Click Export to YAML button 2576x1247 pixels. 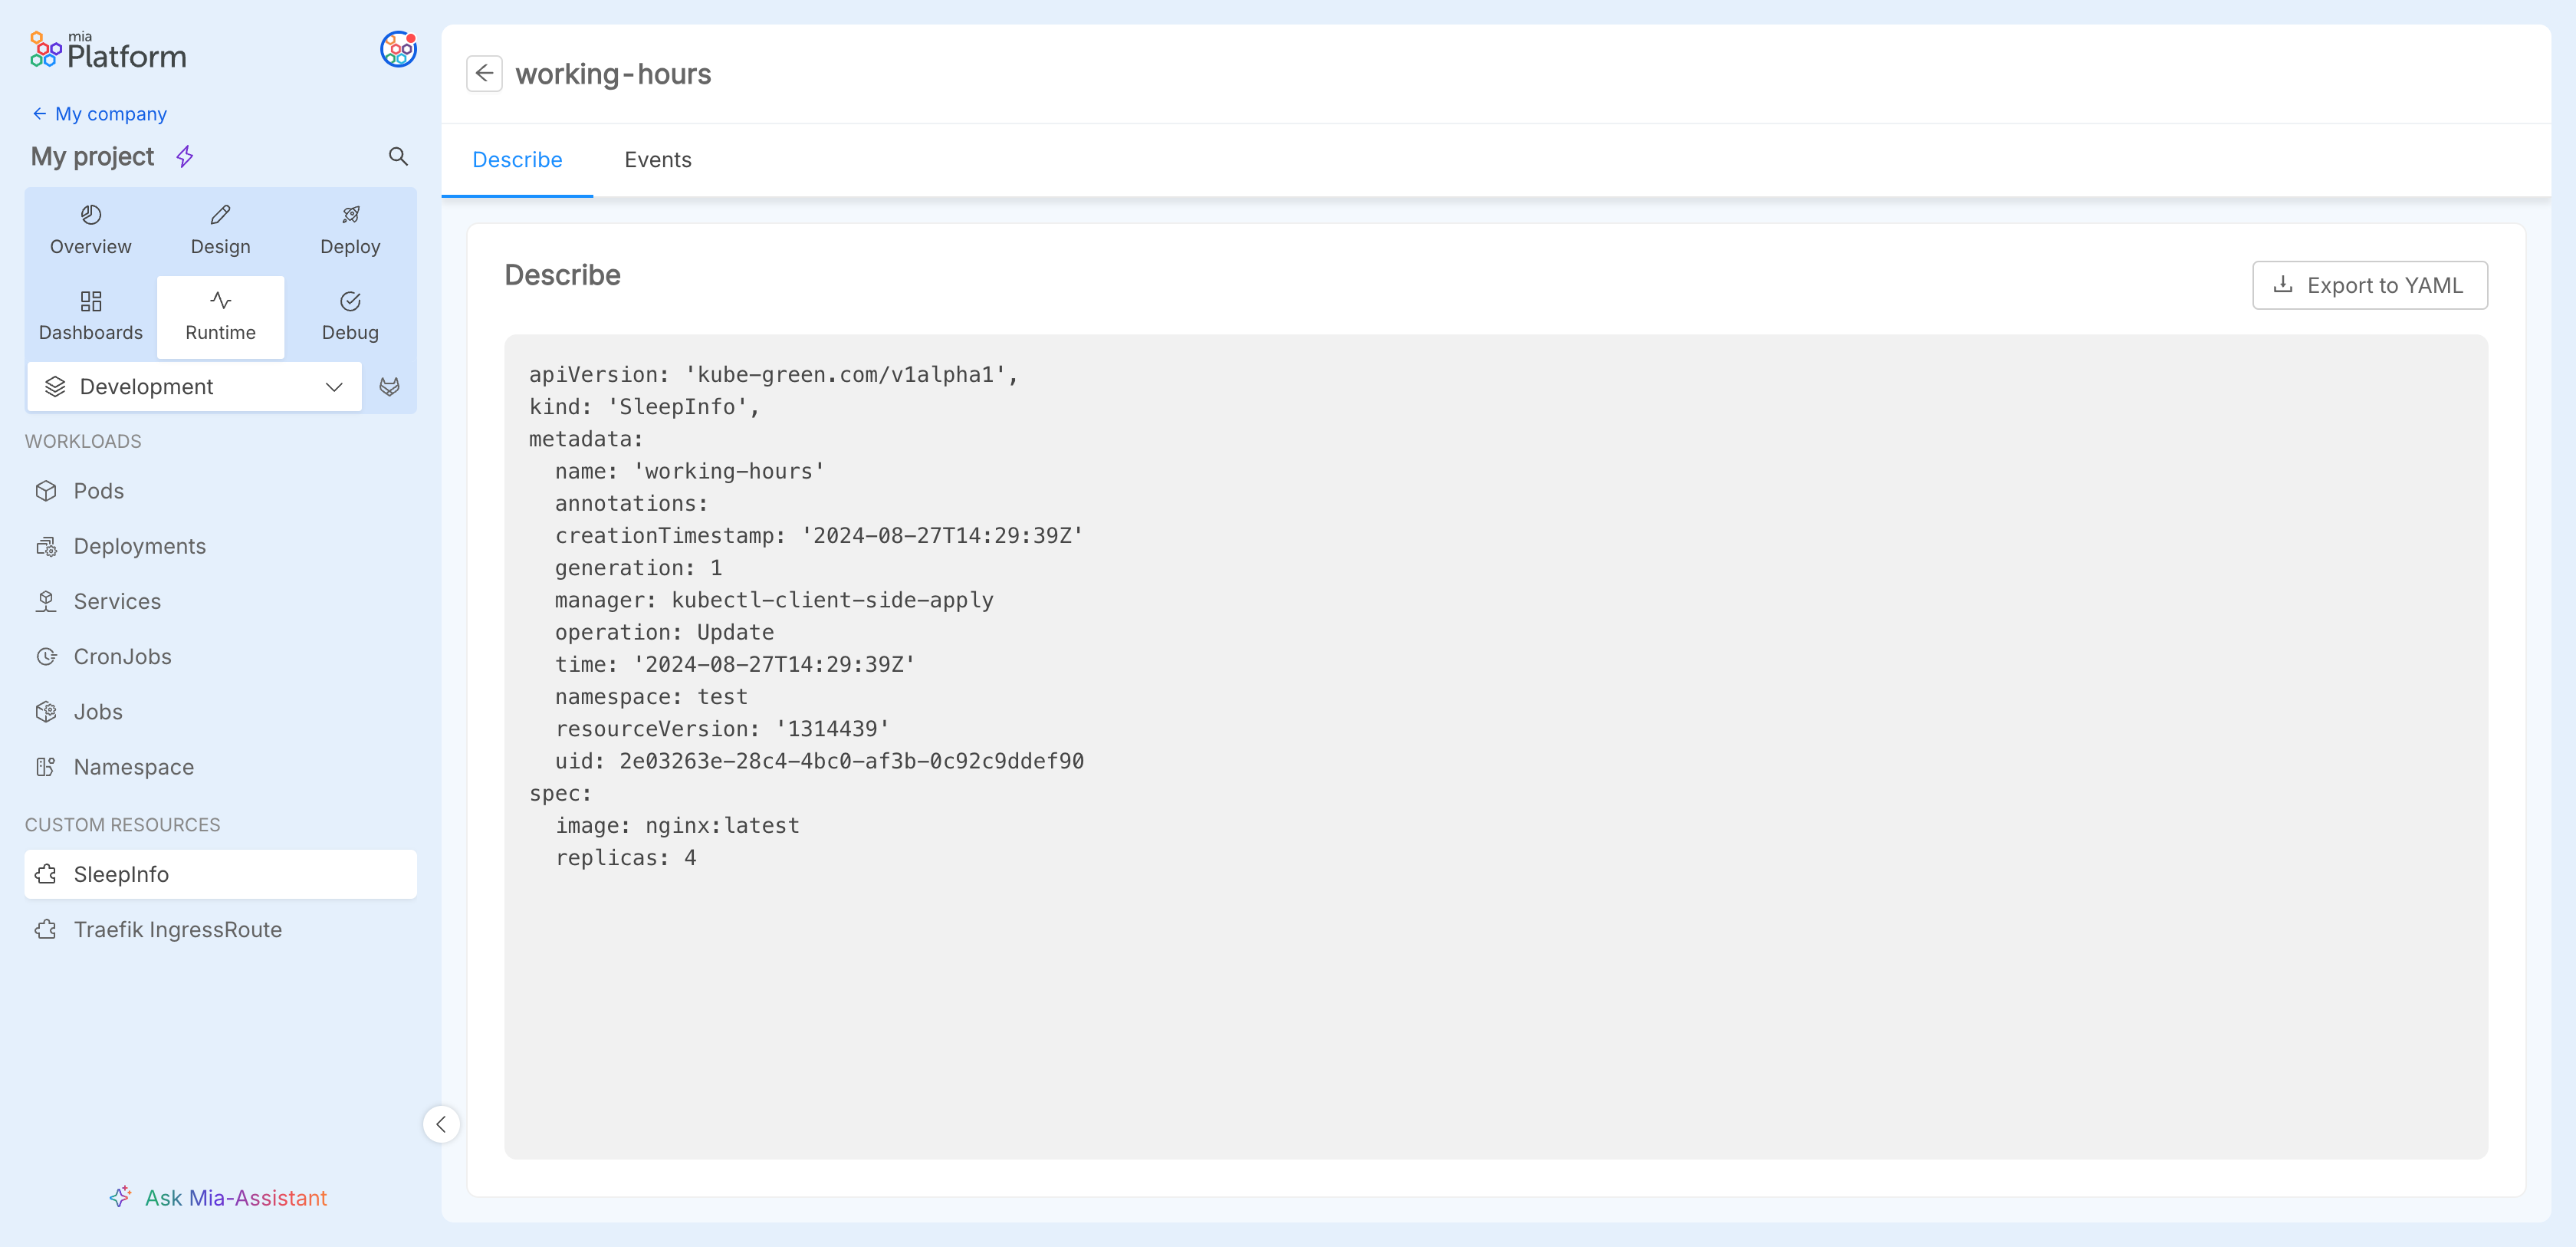(x=2369, y=285)
